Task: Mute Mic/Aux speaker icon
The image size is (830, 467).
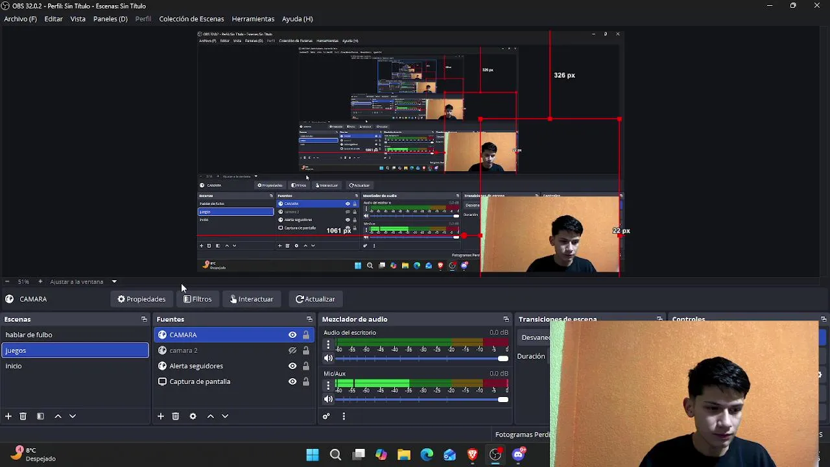Action: pyautogui.click(x=328, y=399)
